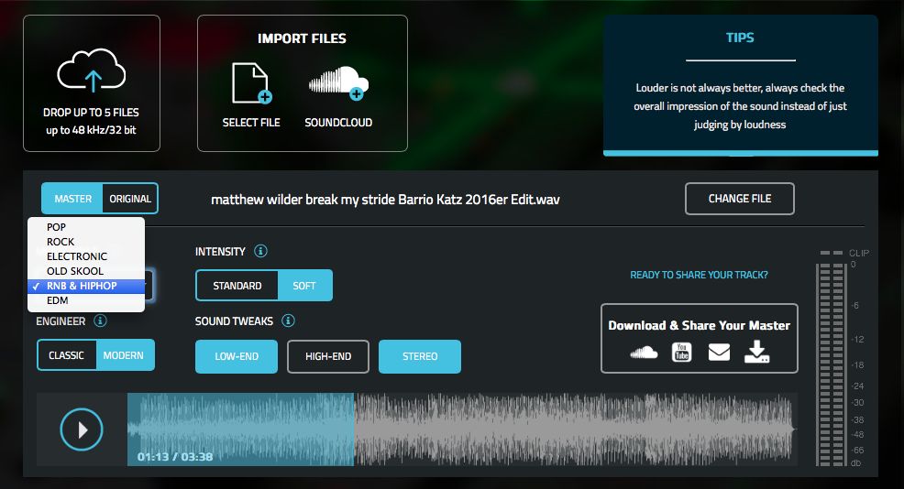Viewport: 904px width, 489px height.
Task: Switch playback to Original version
Action: click(129, 199)
